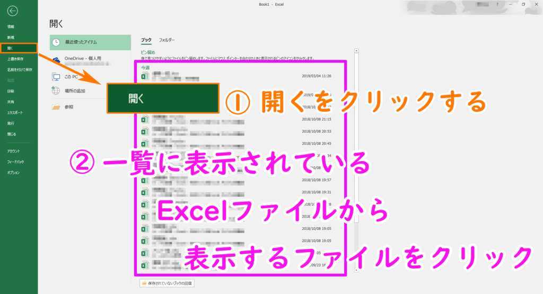Image resolution: width=543 pixels, height=294 pixels.
Task: Open Excel オプション
Action: [x=13, y=173]
